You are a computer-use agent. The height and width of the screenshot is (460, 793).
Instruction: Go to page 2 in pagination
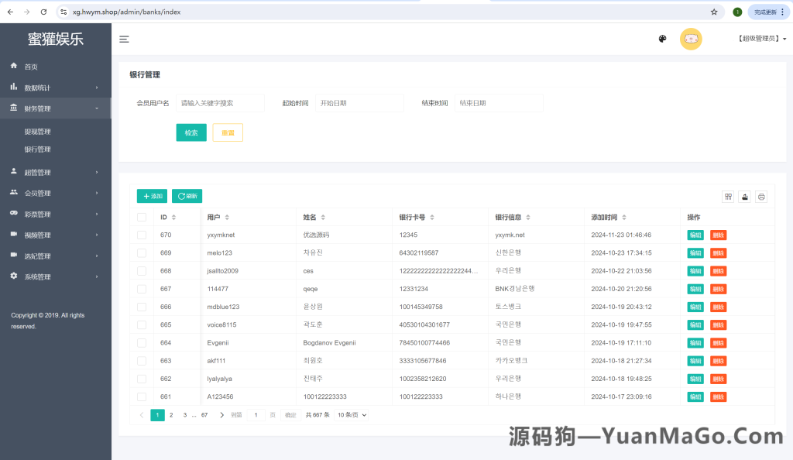point(170,414)
